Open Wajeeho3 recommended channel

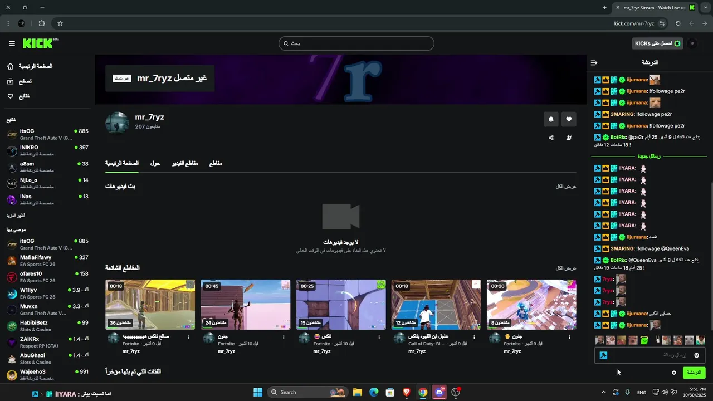[x=47, y=374]
